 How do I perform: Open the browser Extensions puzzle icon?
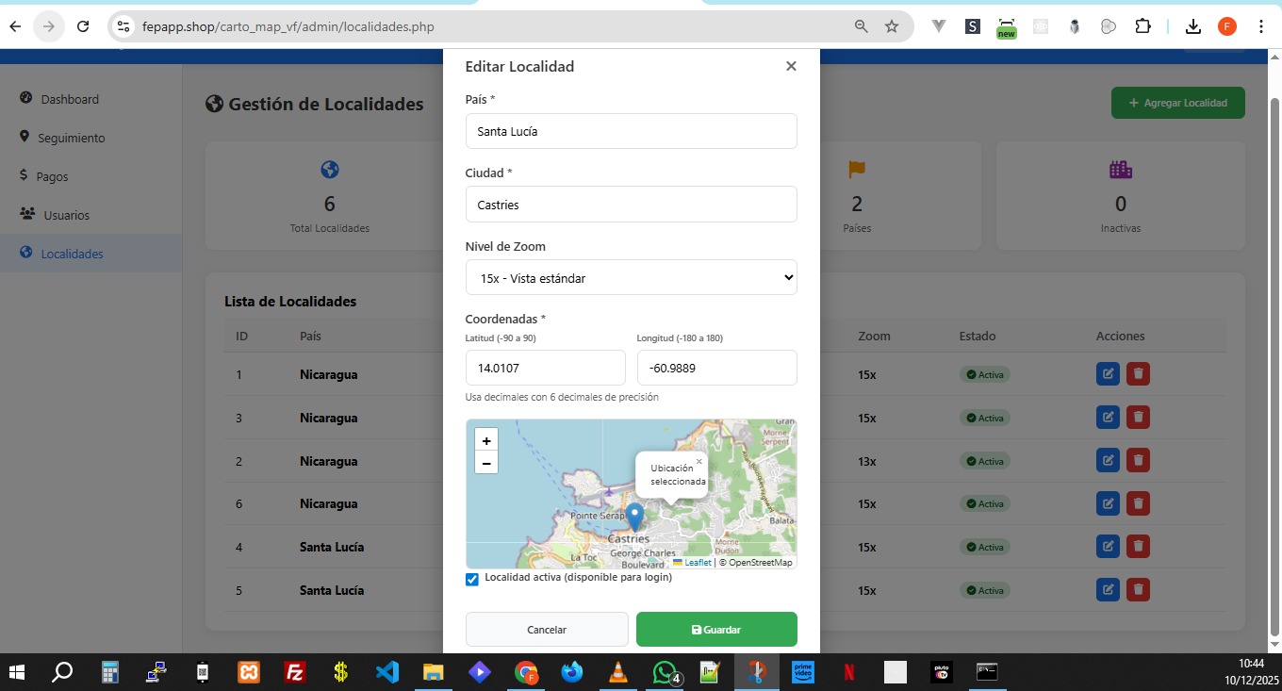click(1142, 26)
